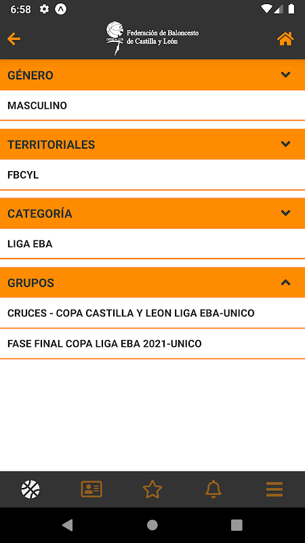
Task: Tap the Android home circle button
Action: pyautogui.click(x=152, y=525)
